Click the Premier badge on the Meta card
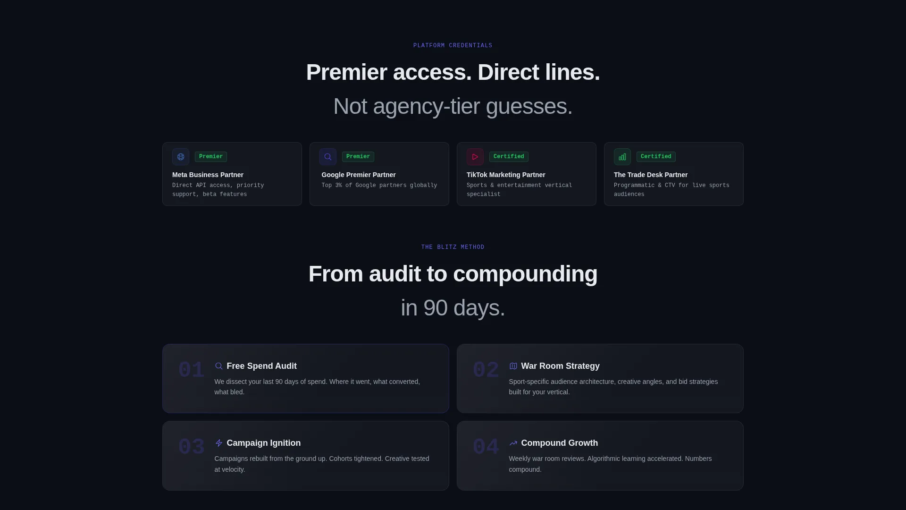 click(x=211, y=157)
